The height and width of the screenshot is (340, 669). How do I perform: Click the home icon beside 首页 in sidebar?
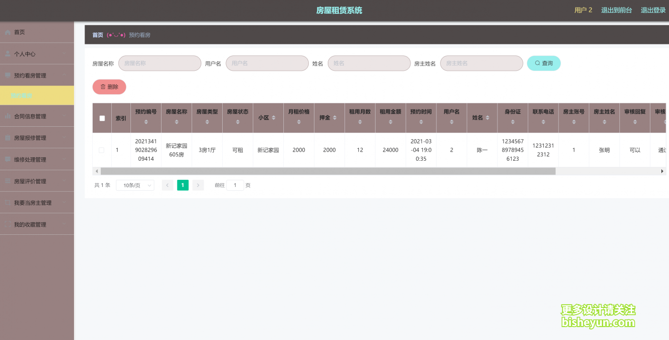8,32
